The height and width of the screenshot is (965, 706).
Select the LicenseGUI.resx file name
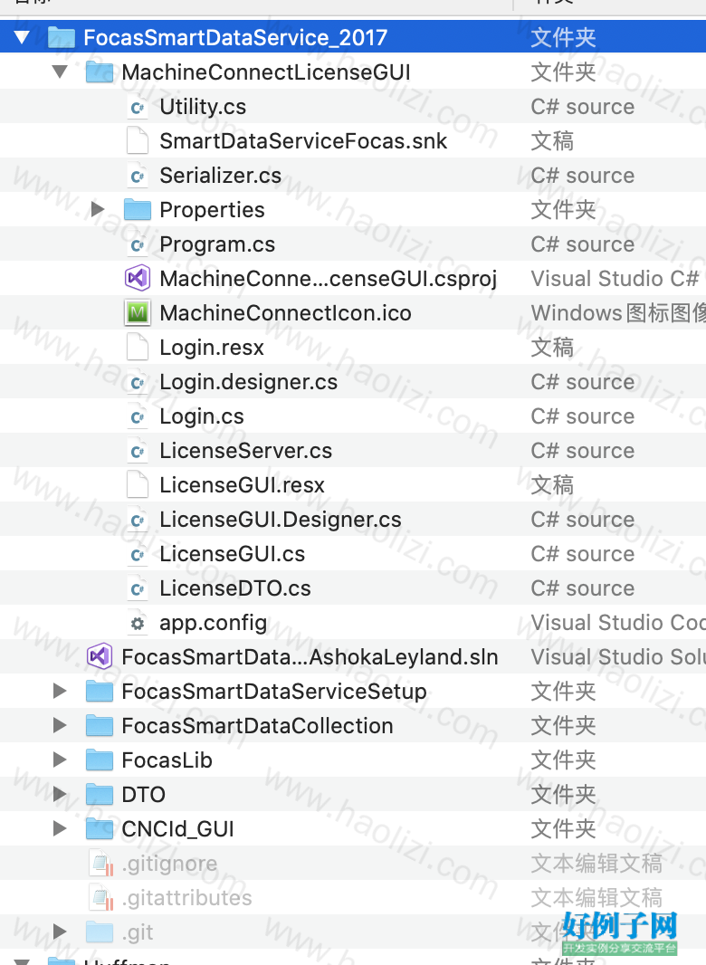[242, 485]
